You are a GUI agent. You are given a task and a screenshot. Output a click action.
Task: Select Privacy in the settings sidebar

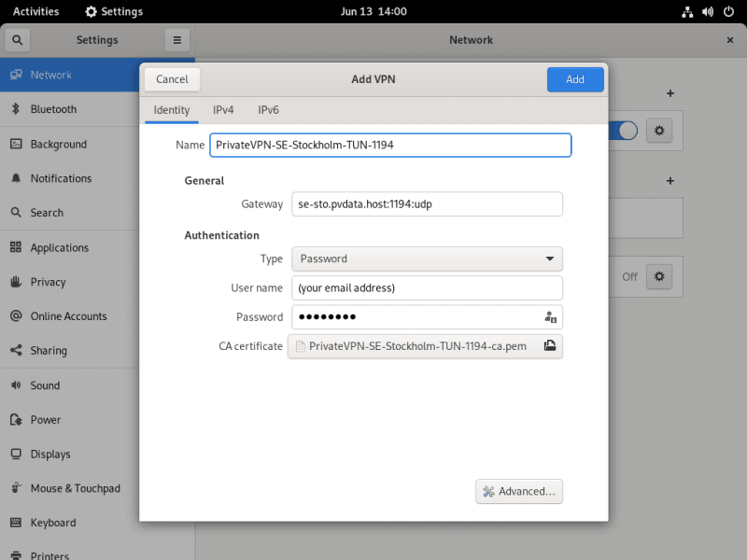(48, 282)
